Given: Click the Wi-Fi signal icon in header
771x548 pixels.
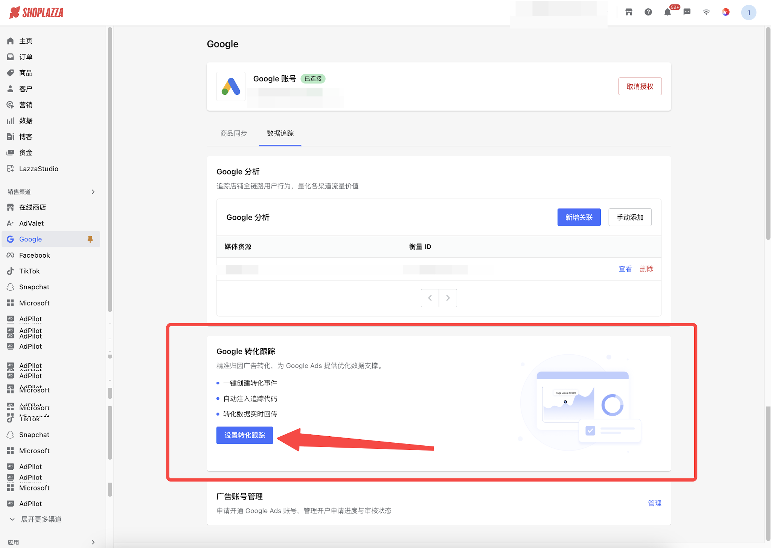Looking at the screenshot, I should pyautogui.click(x=706, y=12).
